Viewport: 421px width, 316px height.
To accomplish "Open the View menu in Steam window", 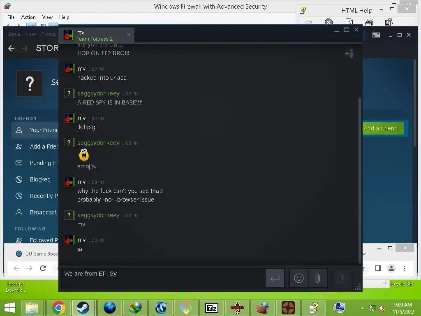I will pos(30,35).
